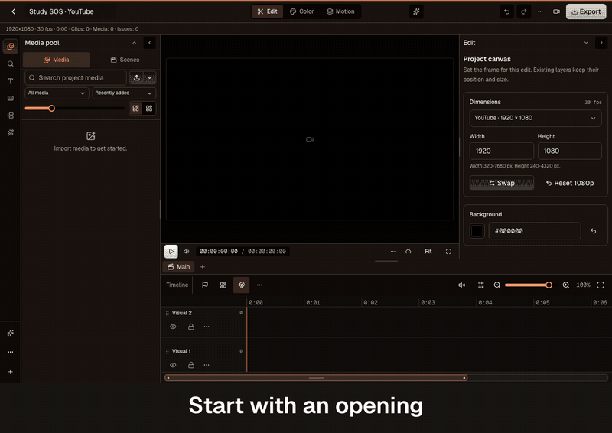Image resolution: width=612 pixels, height=433 pixels.
Task: Click the black background color swatch
Action: coord(477,231)
